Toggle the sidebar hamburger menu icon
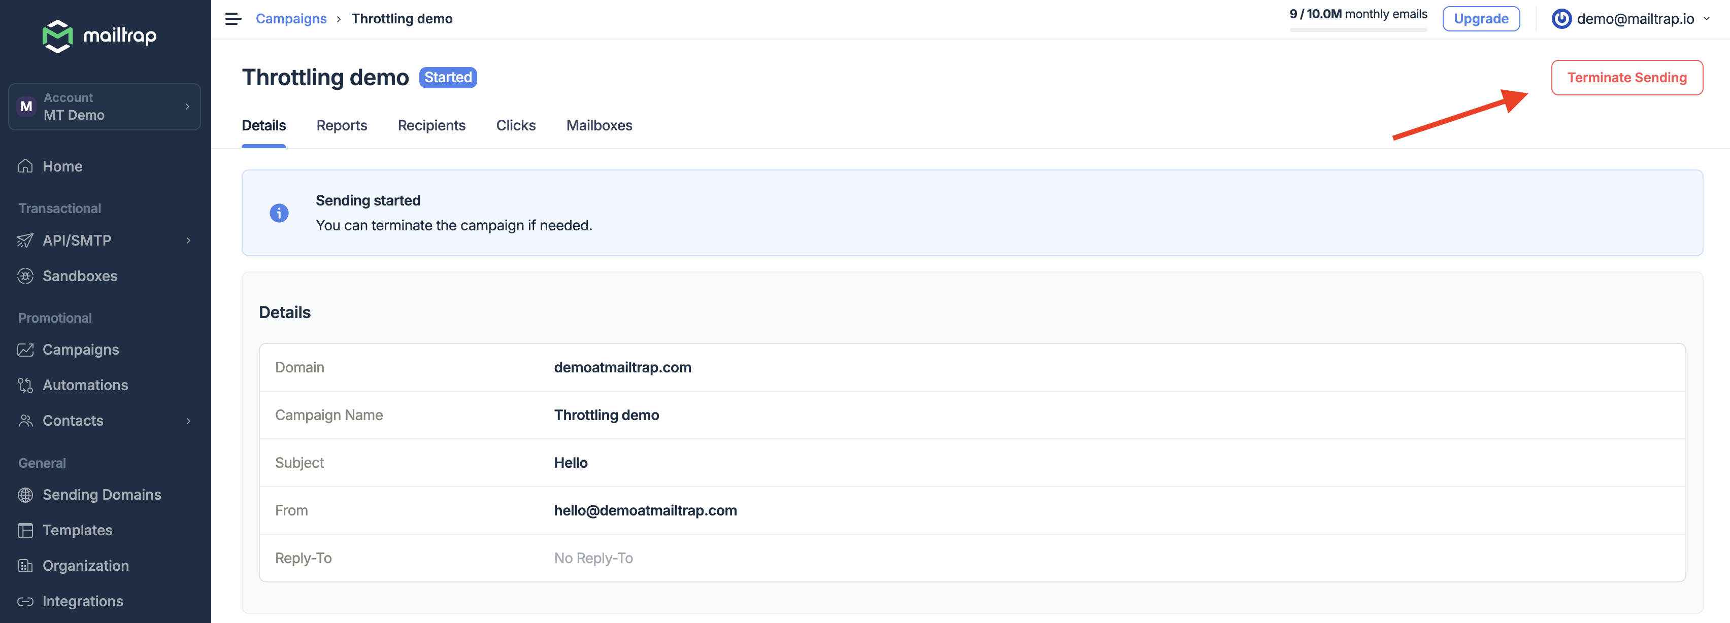1730x623 pixels. pyautogui.click(x=233, y=19)
